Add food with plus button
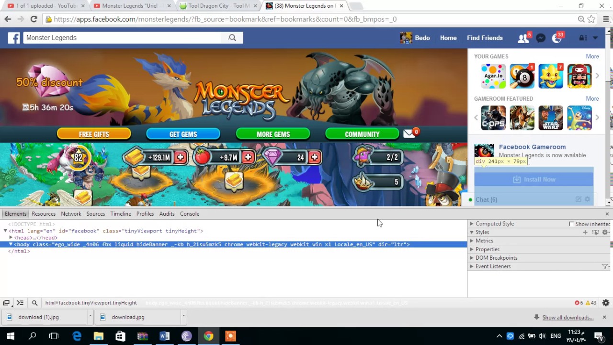 (x=248, y=157)
